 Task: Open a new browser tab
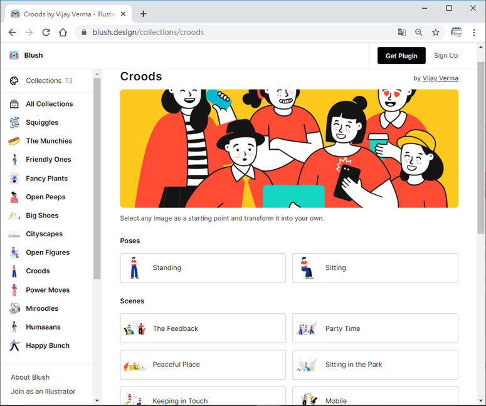[143, 14]
